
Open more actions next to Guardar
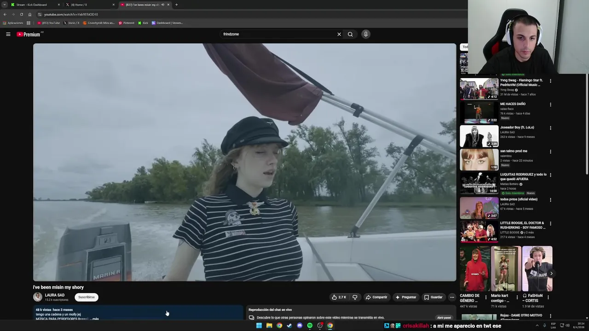pyautogui.click(x=452, y=297)
